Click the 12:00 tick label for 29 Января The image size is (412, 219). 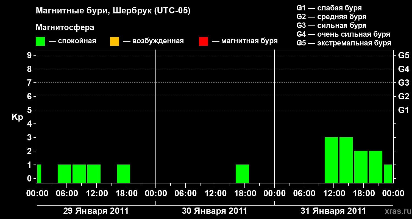point(96,193)
